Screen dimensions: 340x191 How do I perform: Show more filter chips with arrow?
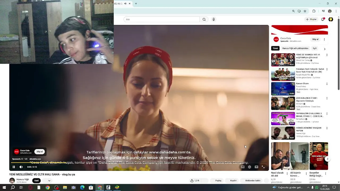[x=325, y=49]
